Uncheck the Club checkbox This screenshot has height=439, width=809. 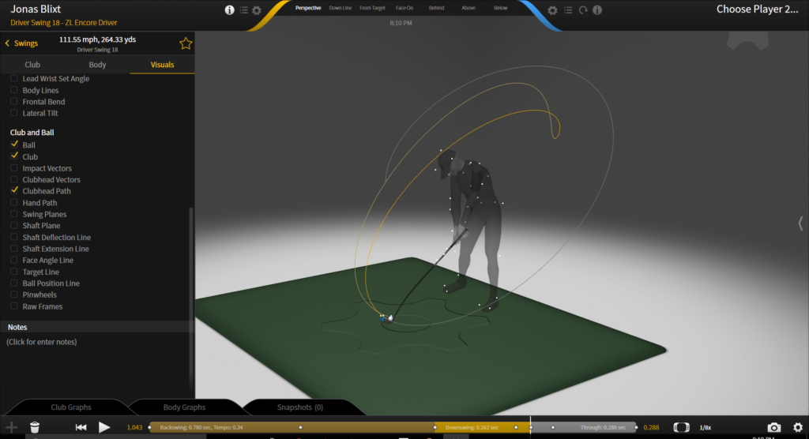point(14,156)
